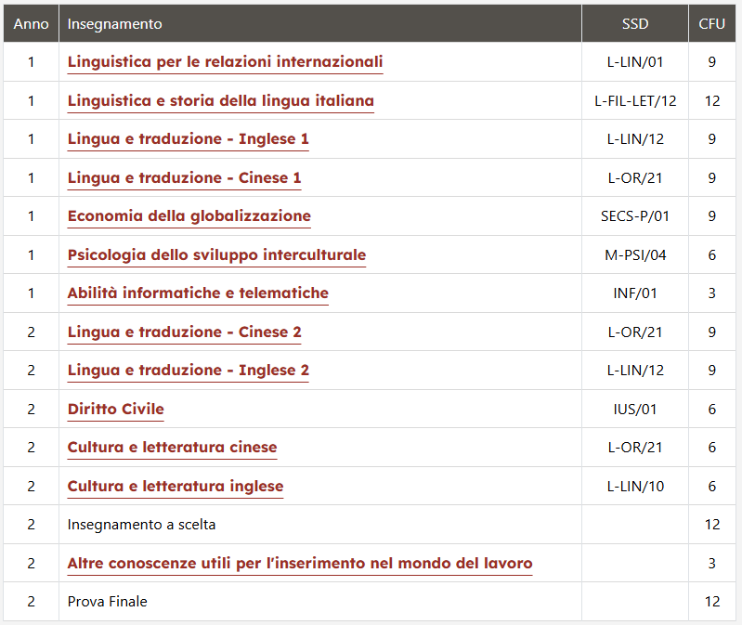The image size is (742, 625).
Task: Click the SSD column header
Action: 635,23
